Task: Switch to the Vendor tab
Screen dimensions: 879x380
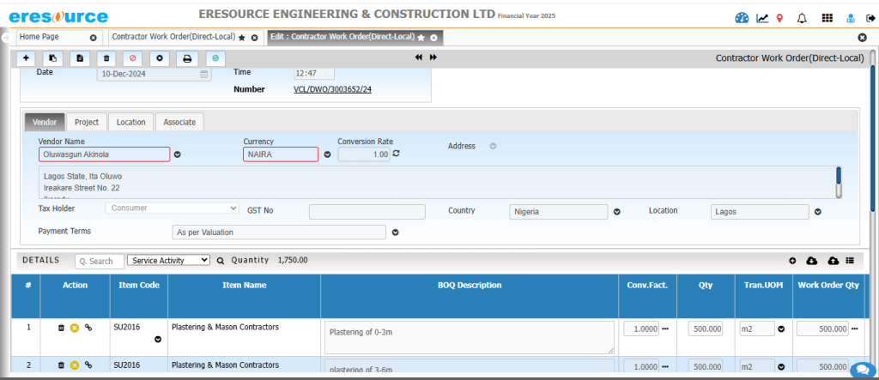Action: click(x=45, y=122)
